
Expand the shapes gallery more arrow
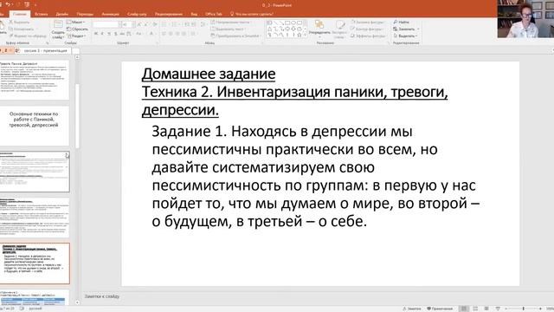(x=305, y=35)
